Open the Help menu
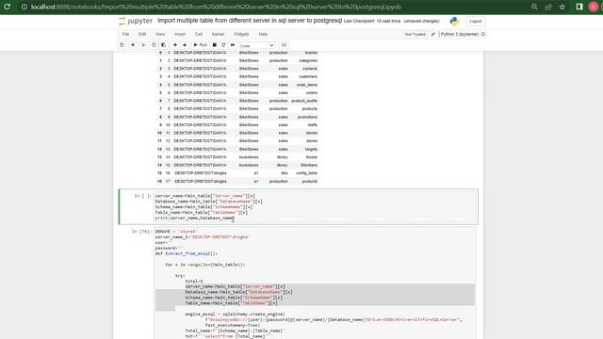 coord(263,34)
